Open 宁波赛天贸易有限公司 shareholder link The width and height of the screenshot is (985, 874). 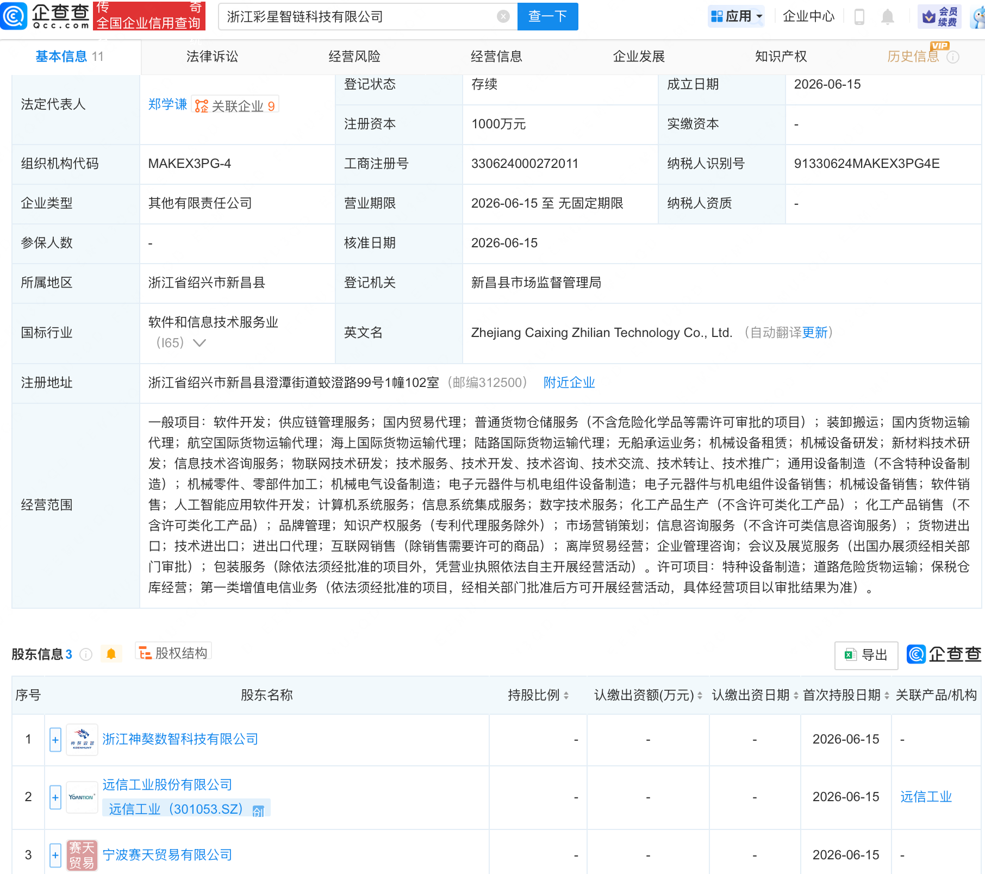coord(167,855)
